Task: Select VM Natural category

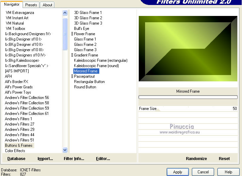Action: point(15,23)
